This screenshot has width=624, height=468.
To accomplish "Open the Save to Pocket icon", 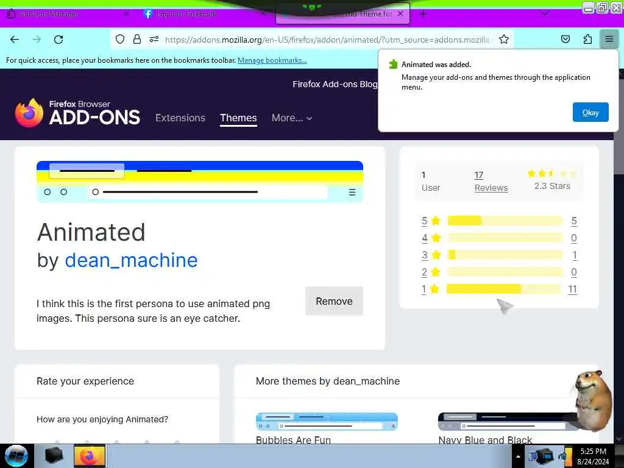I will (x=565, y=39).
